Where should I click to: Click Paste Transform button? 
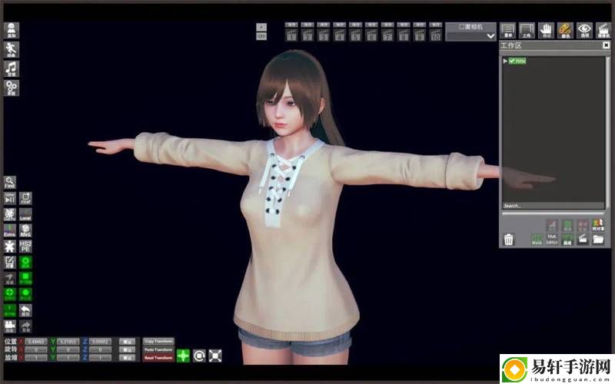coord(158,349)
